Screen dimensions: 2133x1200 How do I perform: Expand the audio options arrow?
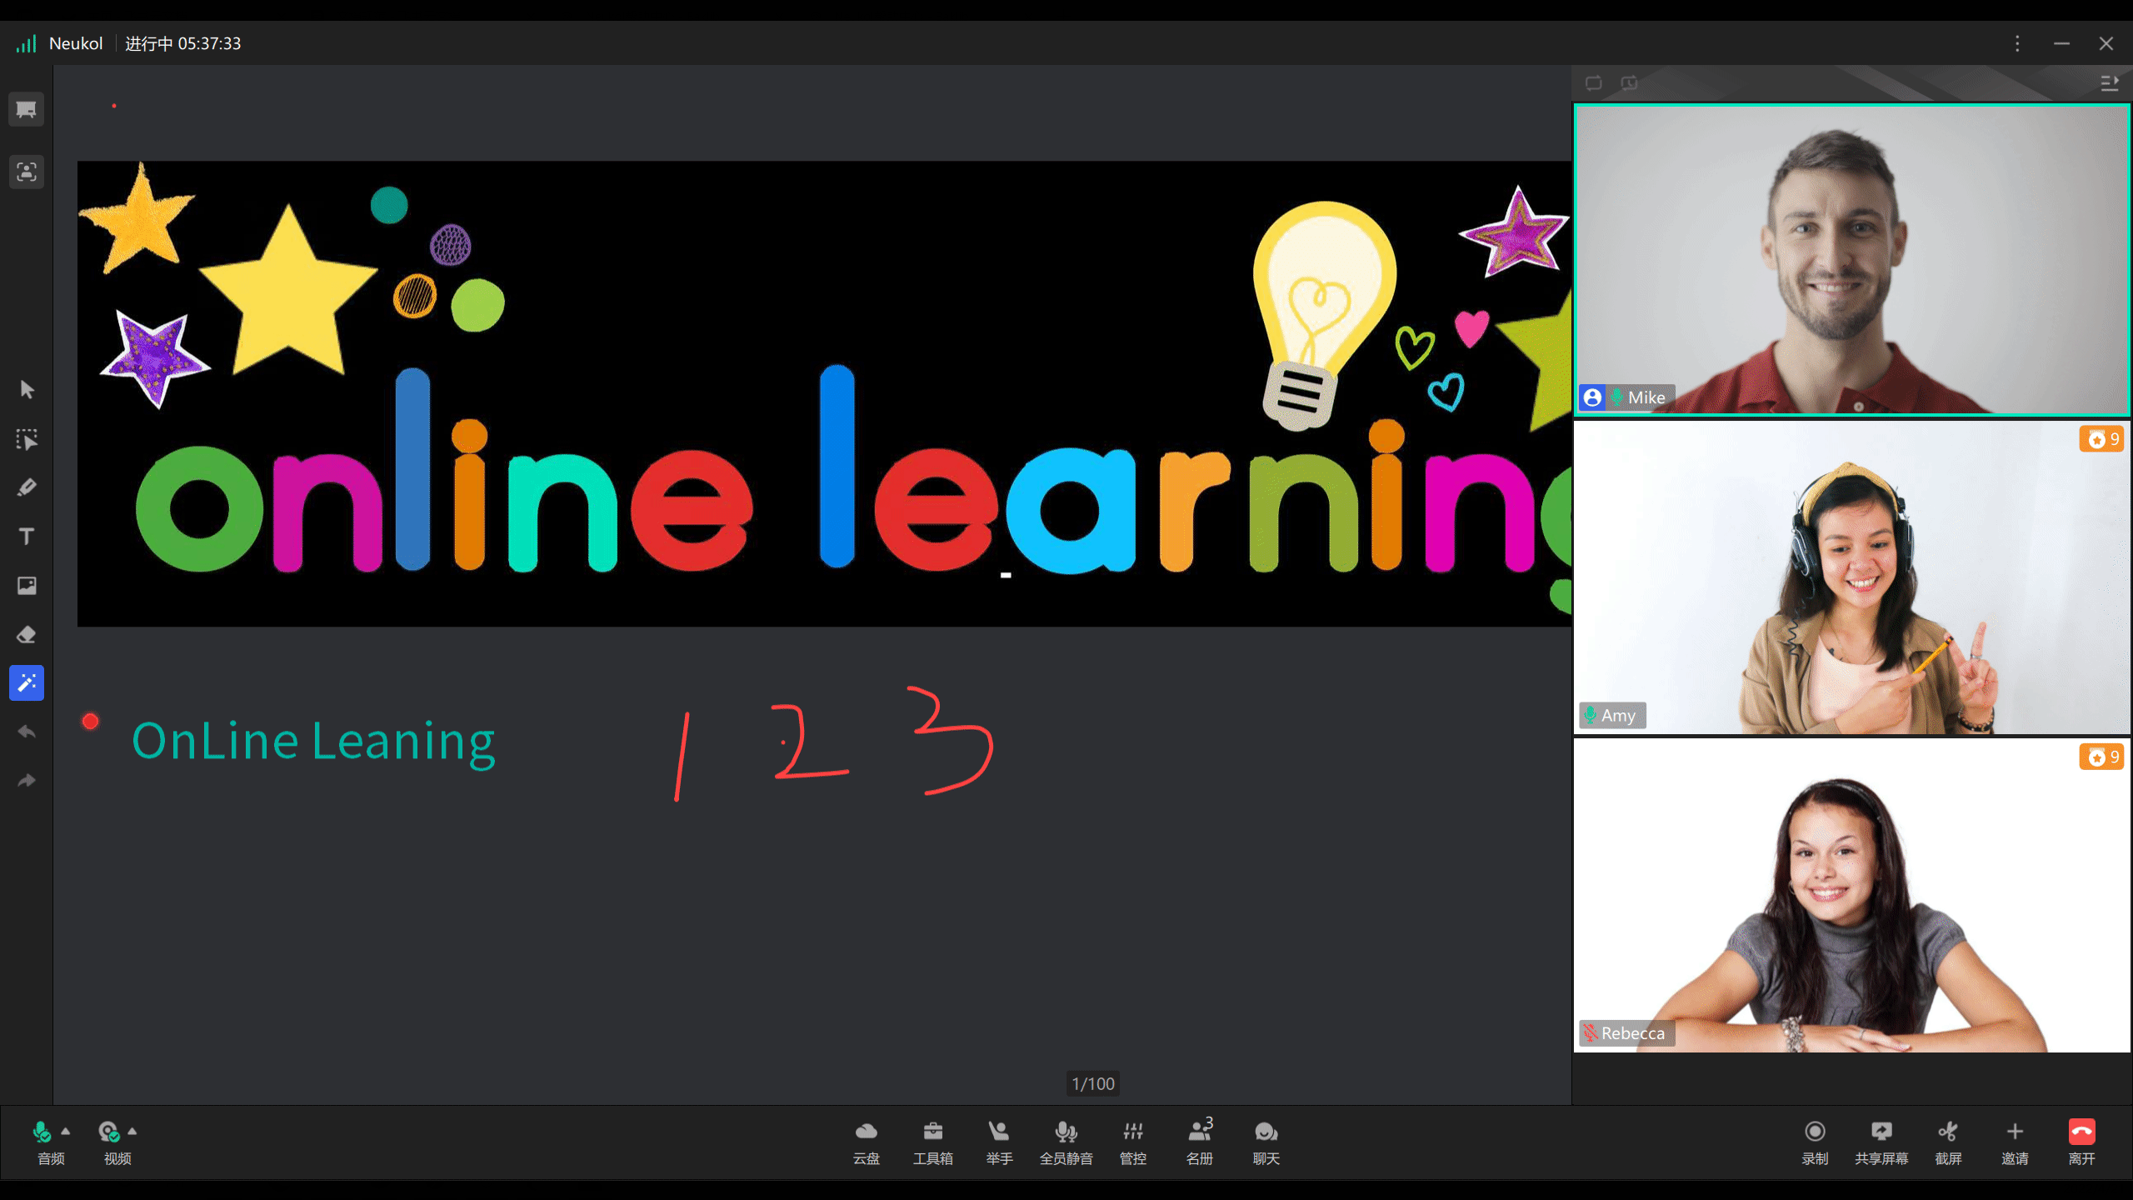pos(66,1131)
